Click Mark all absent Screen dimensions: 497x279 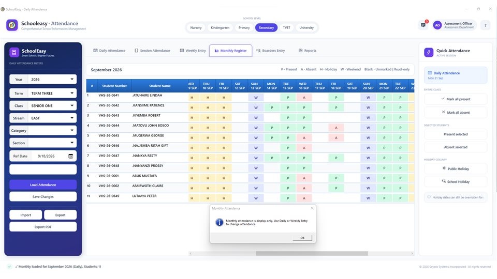click(x=456, y=112)
